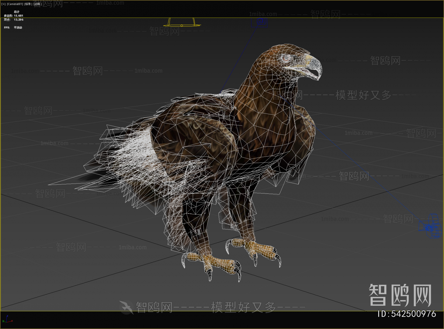The width and height of the screenshot is (444, 329).
Task: Click the FPS 不活动 status readout
Action: coord(13,27)
